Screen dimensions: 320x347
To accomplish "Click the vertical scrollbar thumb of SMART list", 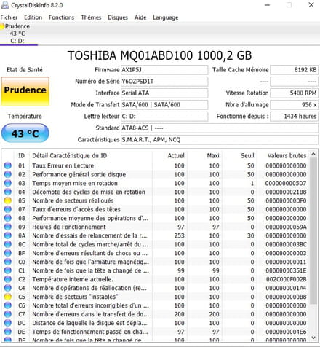I will (x=313, y=231).
